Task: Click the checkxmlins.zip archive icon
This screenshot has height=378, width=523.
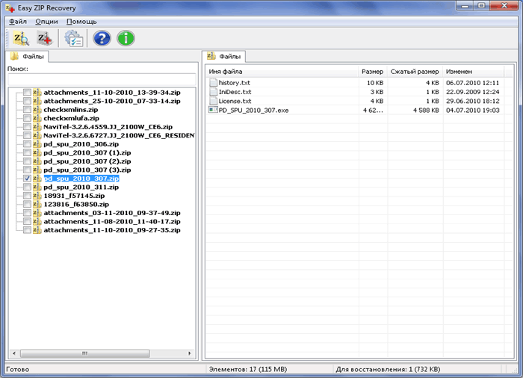Action: [37, 110]
